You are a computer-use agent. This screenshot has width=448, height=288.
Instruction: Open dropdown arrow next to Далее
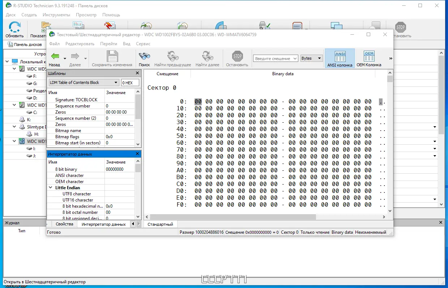(86, 58)
